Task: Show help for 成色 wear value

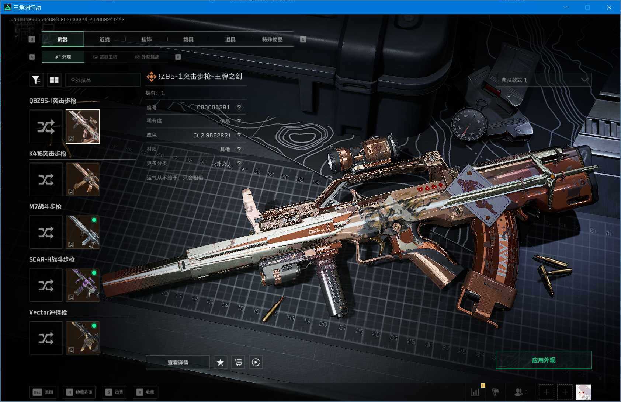Action: point(239,135)
